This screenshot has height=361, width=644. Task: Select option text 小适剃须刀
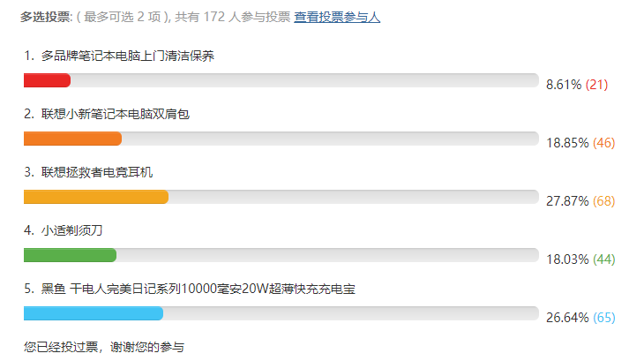point(71,230)
